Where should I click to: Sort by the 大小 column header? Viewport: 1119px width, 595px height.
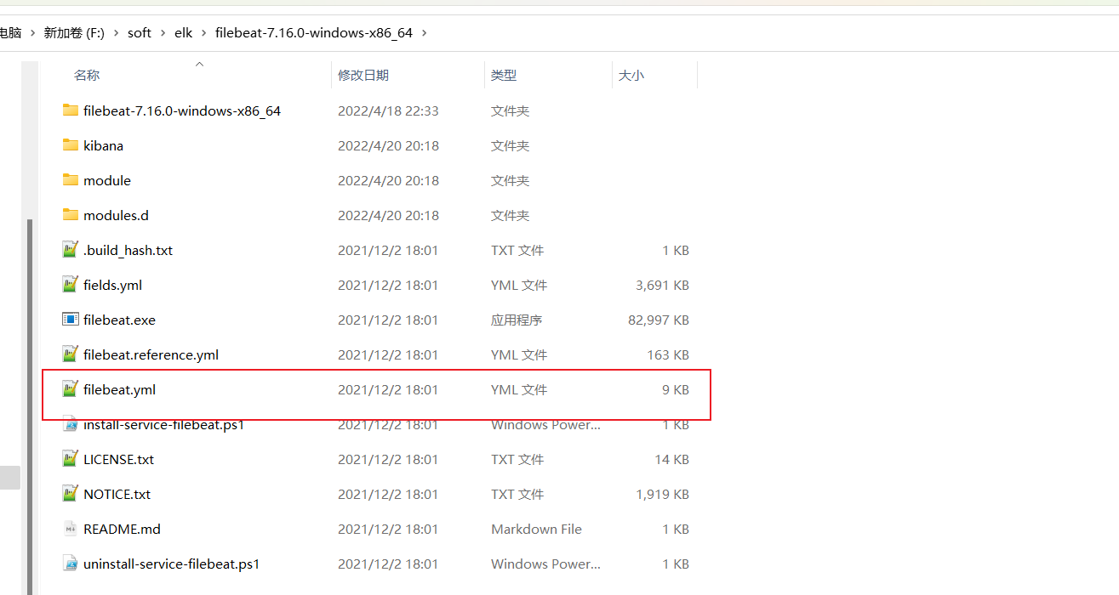click(x=631, y=75)
